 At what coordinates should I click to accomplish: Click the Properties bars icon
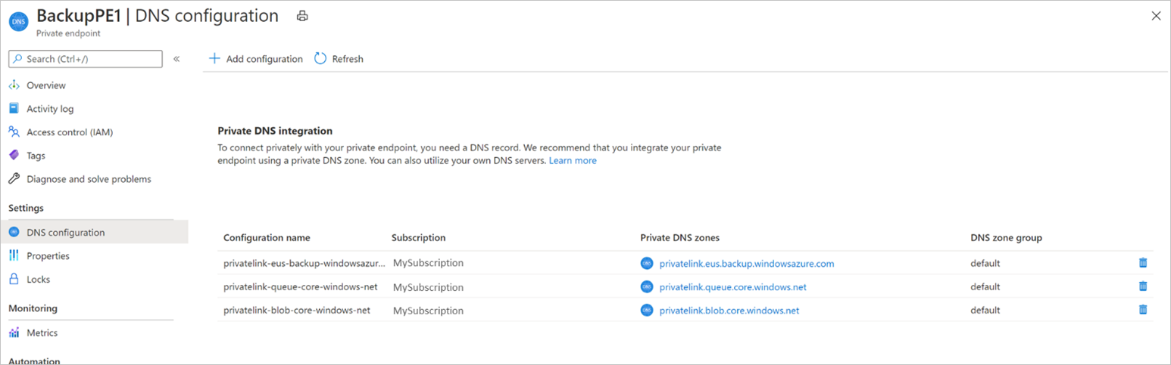(14, 256)
